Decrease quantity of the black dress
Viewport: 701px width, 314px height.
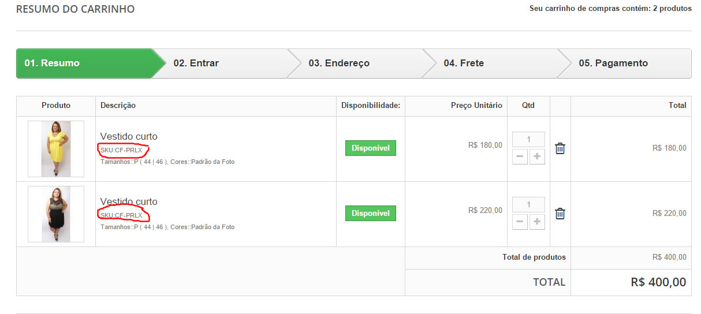[520, 222]
